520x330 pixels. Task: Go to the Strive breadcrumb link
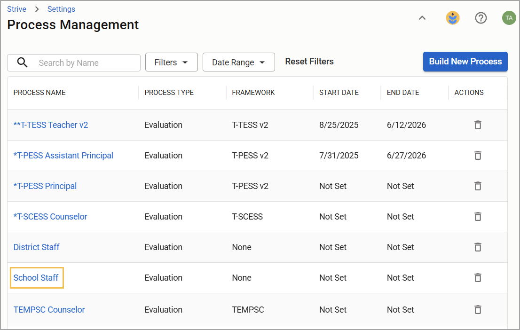(x=16, y=9)
